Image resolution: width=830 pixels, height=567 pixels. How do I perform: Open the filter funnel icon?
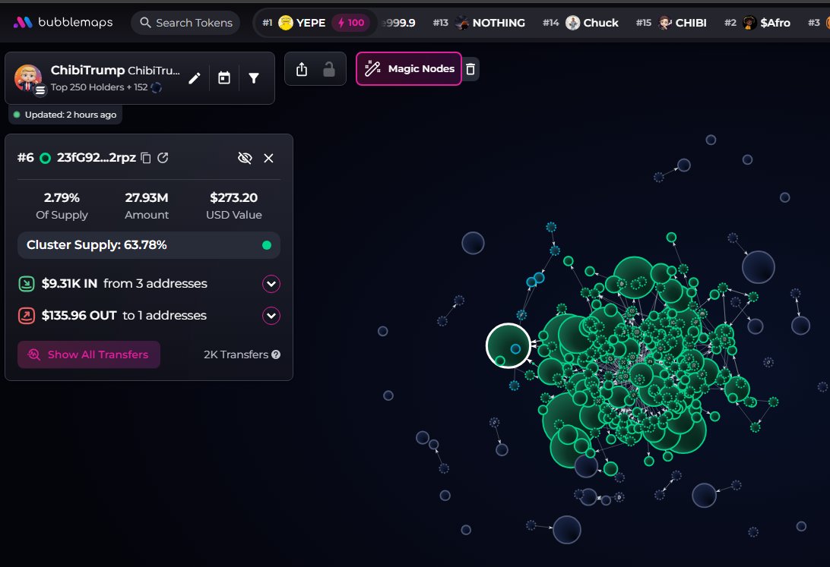[254, 78]
